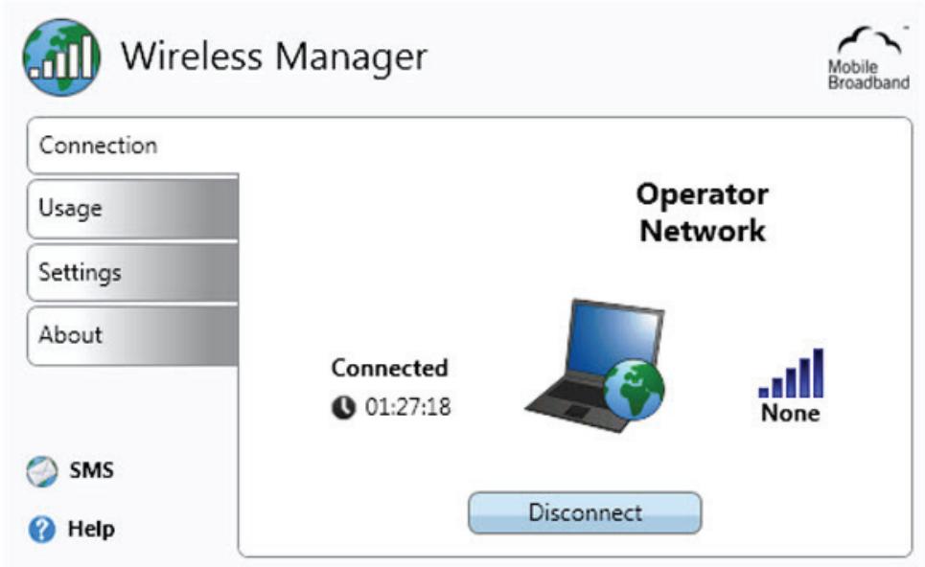Open the Help text link

coord(91,529)
